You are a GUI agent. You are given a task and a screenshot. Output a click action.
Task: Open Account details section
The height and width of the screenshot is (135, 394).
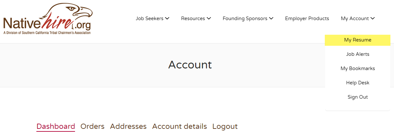coord(180,126)
